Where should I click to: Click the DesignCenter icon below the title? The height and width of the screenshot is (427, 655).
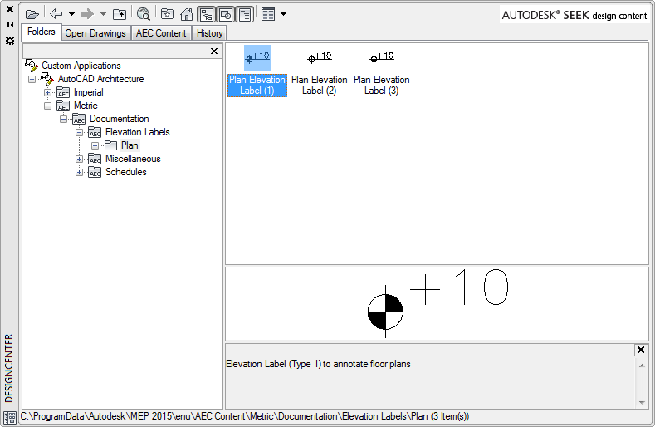[x=10, y=418]
